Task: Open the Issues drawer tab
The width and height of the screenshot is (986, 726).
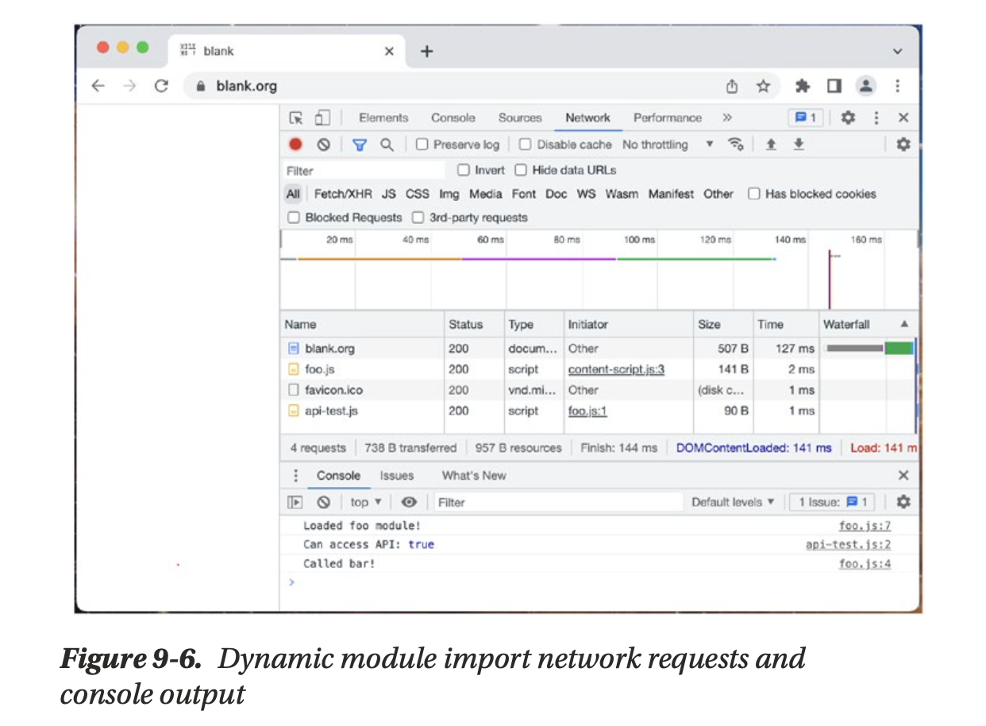Action: click(x=396, y=476)
